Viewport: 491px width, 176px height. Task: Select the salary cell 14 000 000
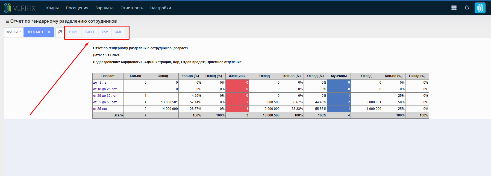pos(163,109)
